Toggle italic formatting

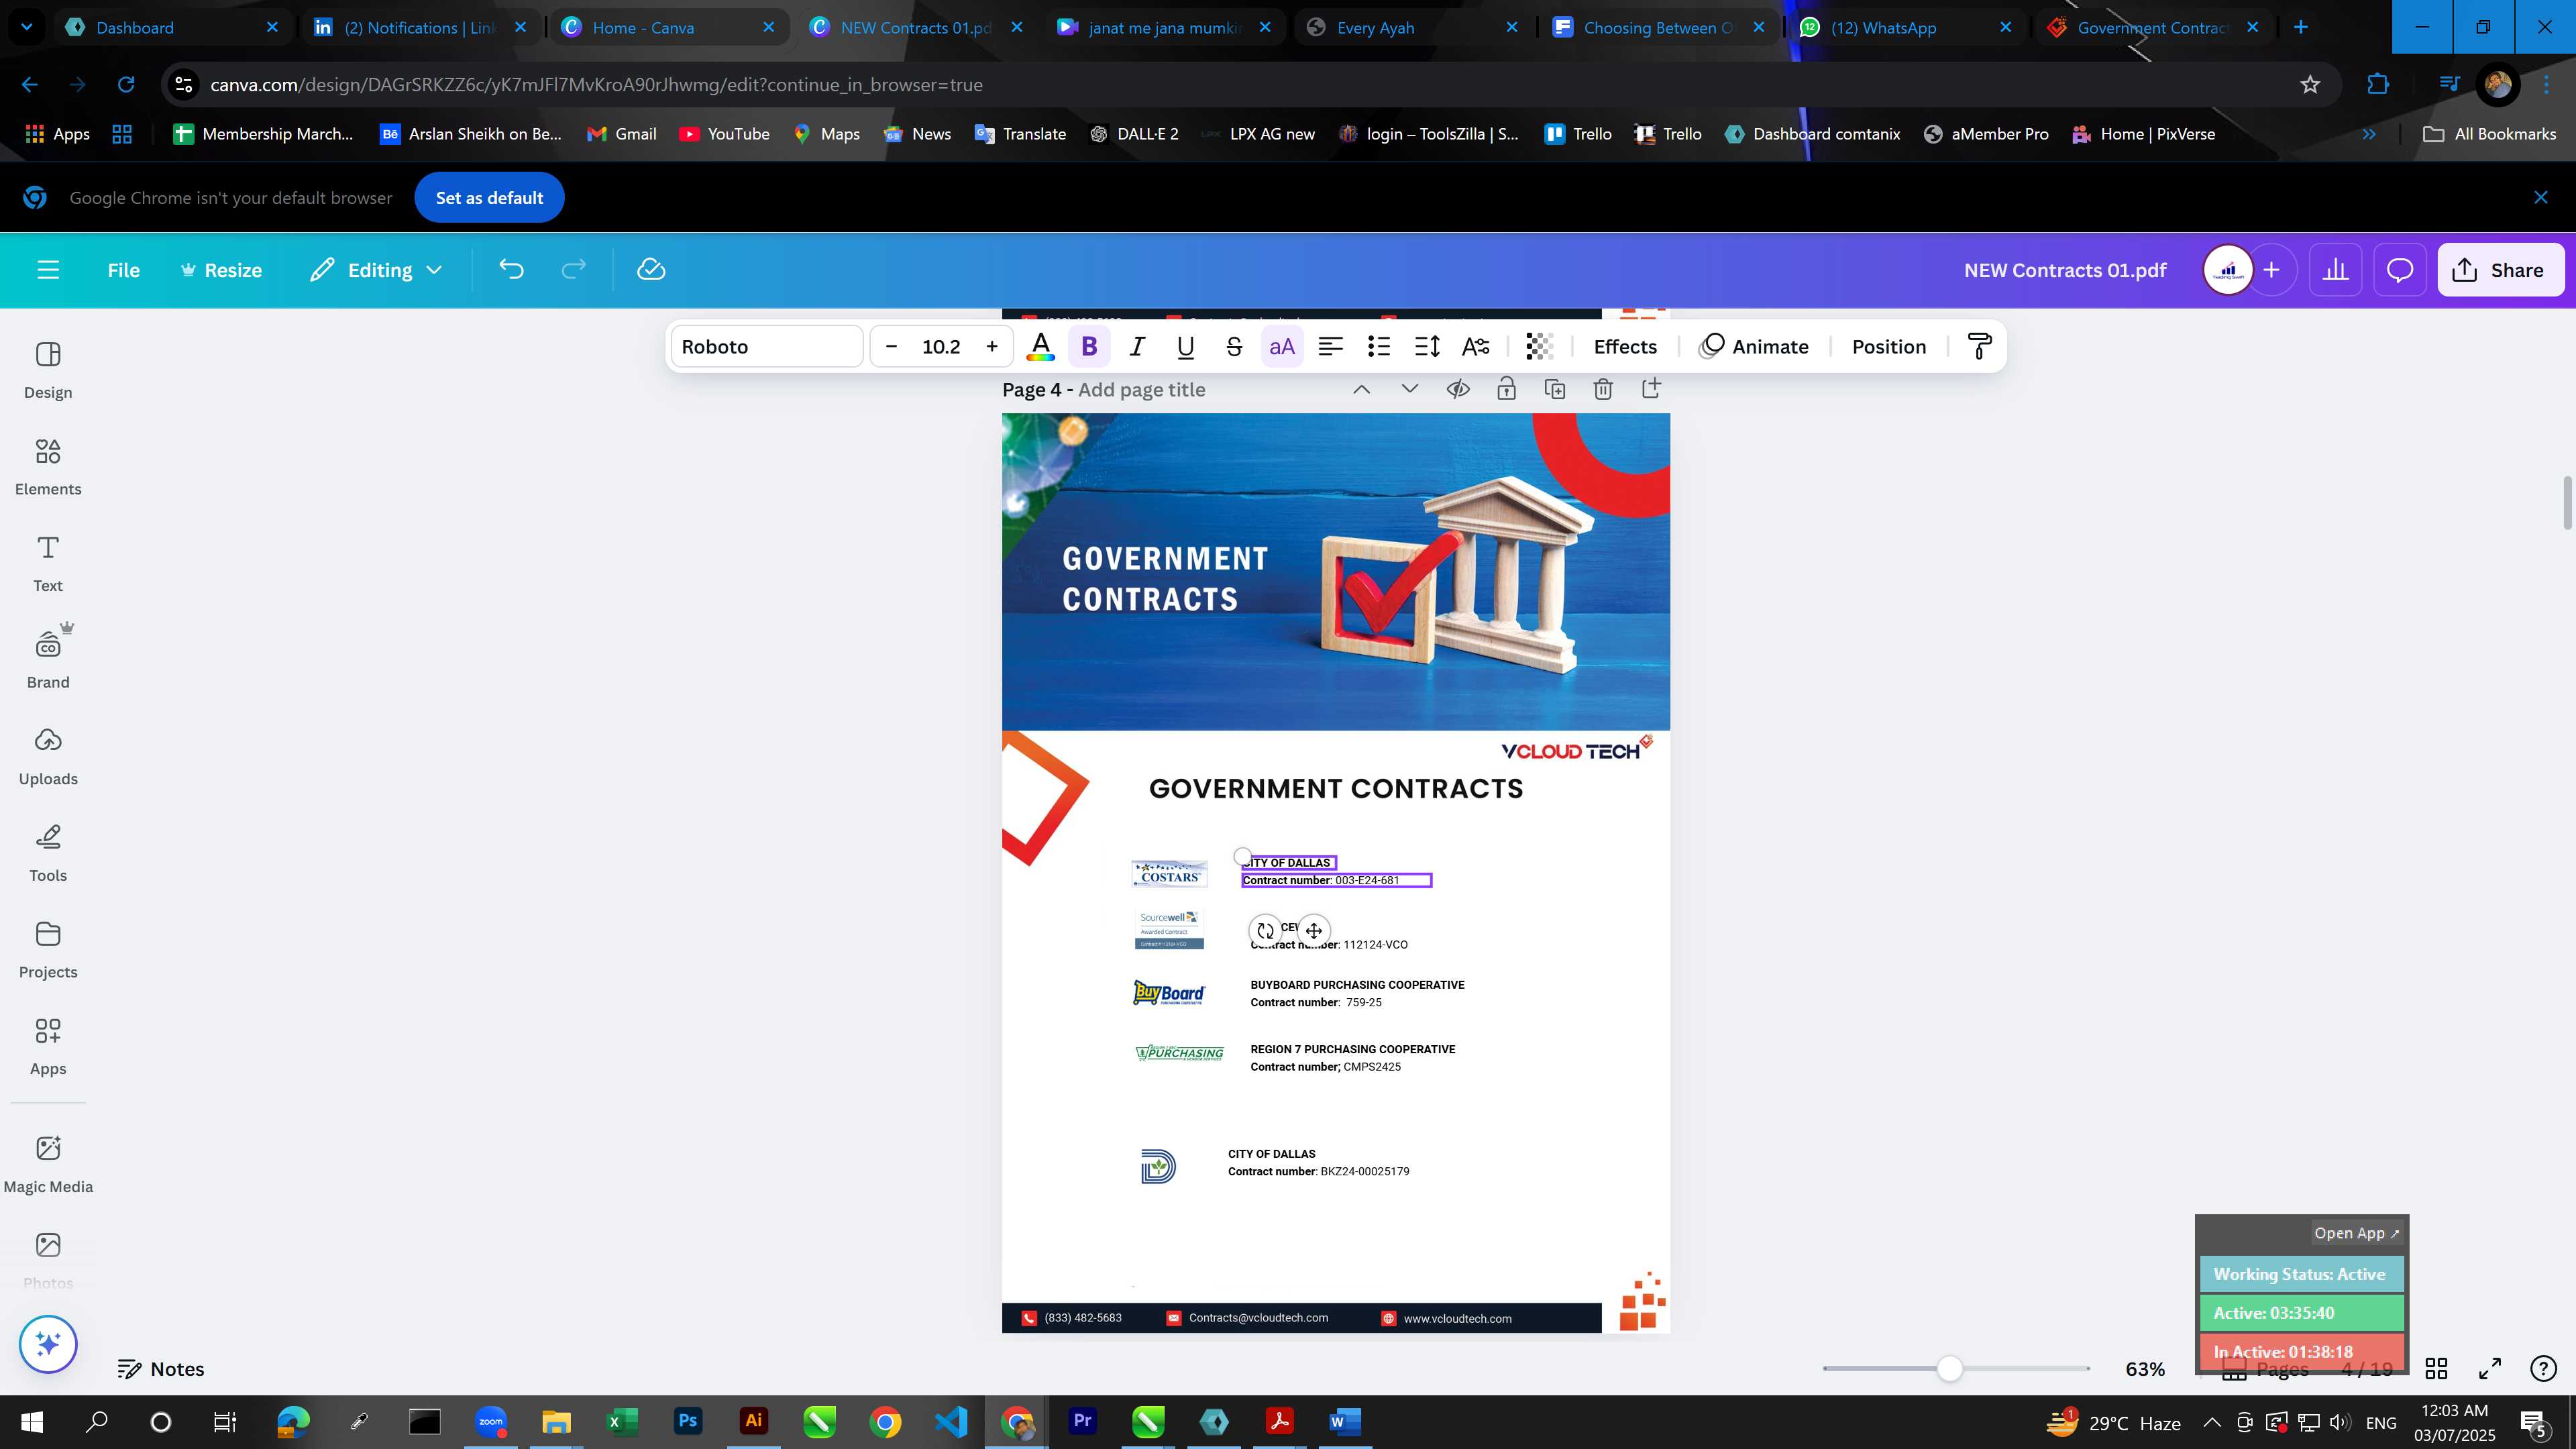pyautogui.click(x=1137, y=347)
